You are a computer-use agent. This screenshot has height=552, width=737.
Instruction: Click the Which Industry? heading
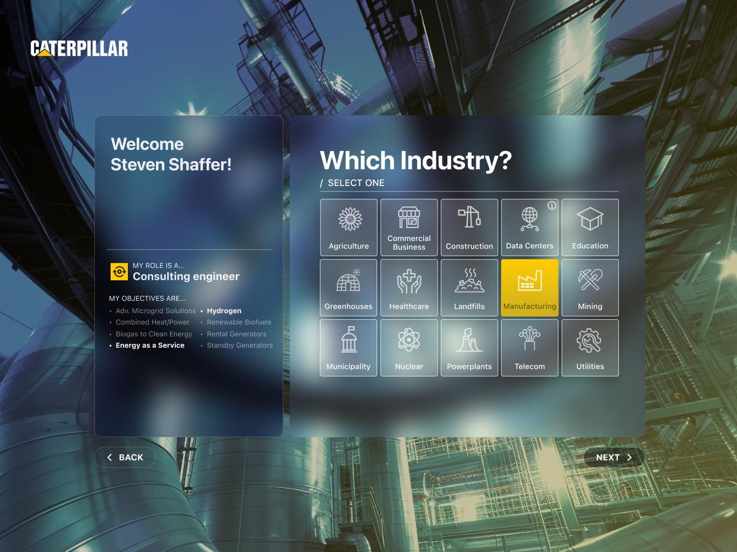(x=416, y=161)
